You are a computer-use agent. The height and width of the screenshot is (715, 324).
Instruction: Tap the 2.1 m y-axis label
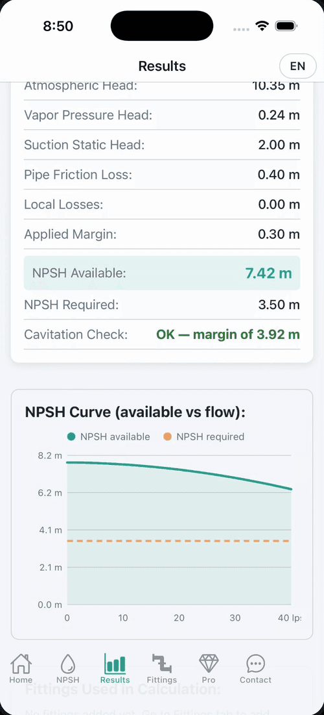[51, 568]
